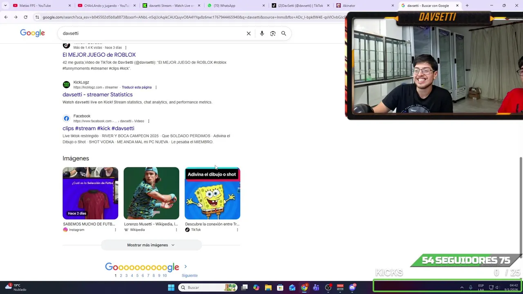Viewport: 523px width, 294px height.
Task: Run the search with the magnifier icon
Action: click(x=284, y=33)
